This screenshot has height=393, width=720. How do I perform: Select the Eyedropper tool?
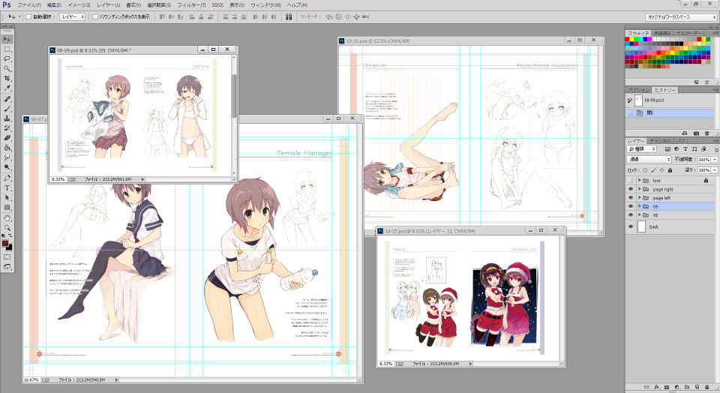point(7,88)
